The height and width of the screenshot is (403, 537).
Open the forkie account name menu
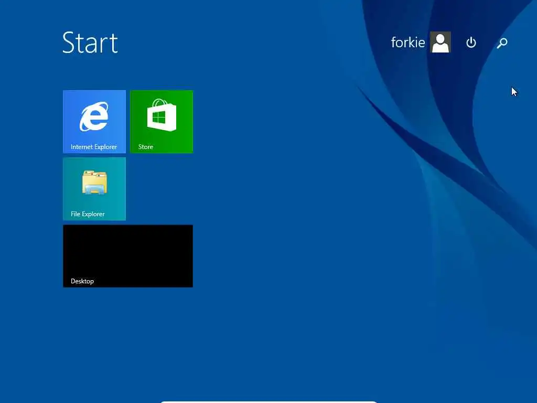(408, 43)
